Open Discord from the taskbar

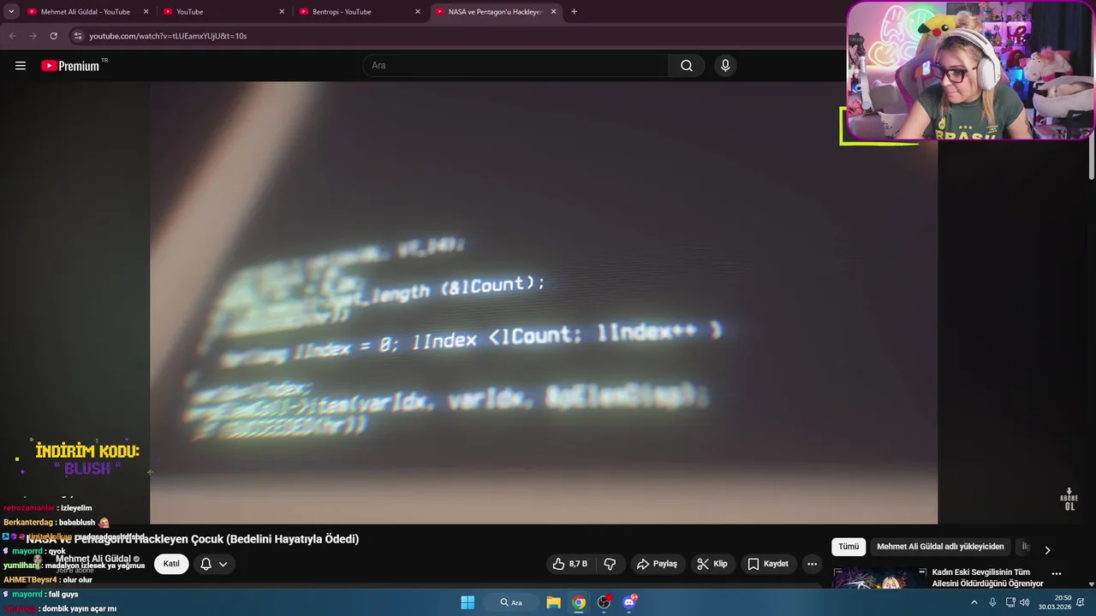coord(630,602)
